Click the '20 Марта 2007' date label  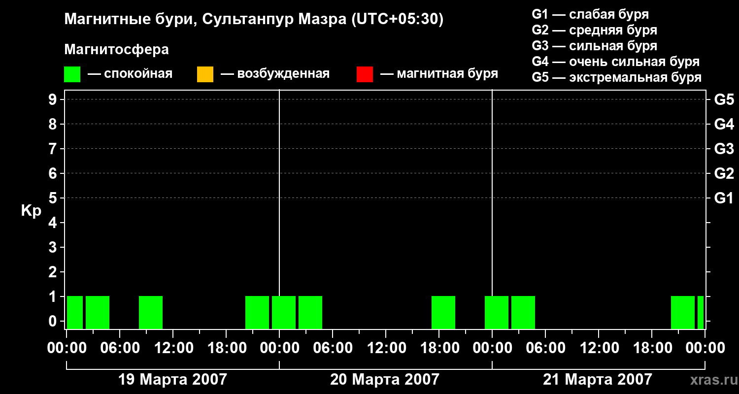(x=385, y=380)
